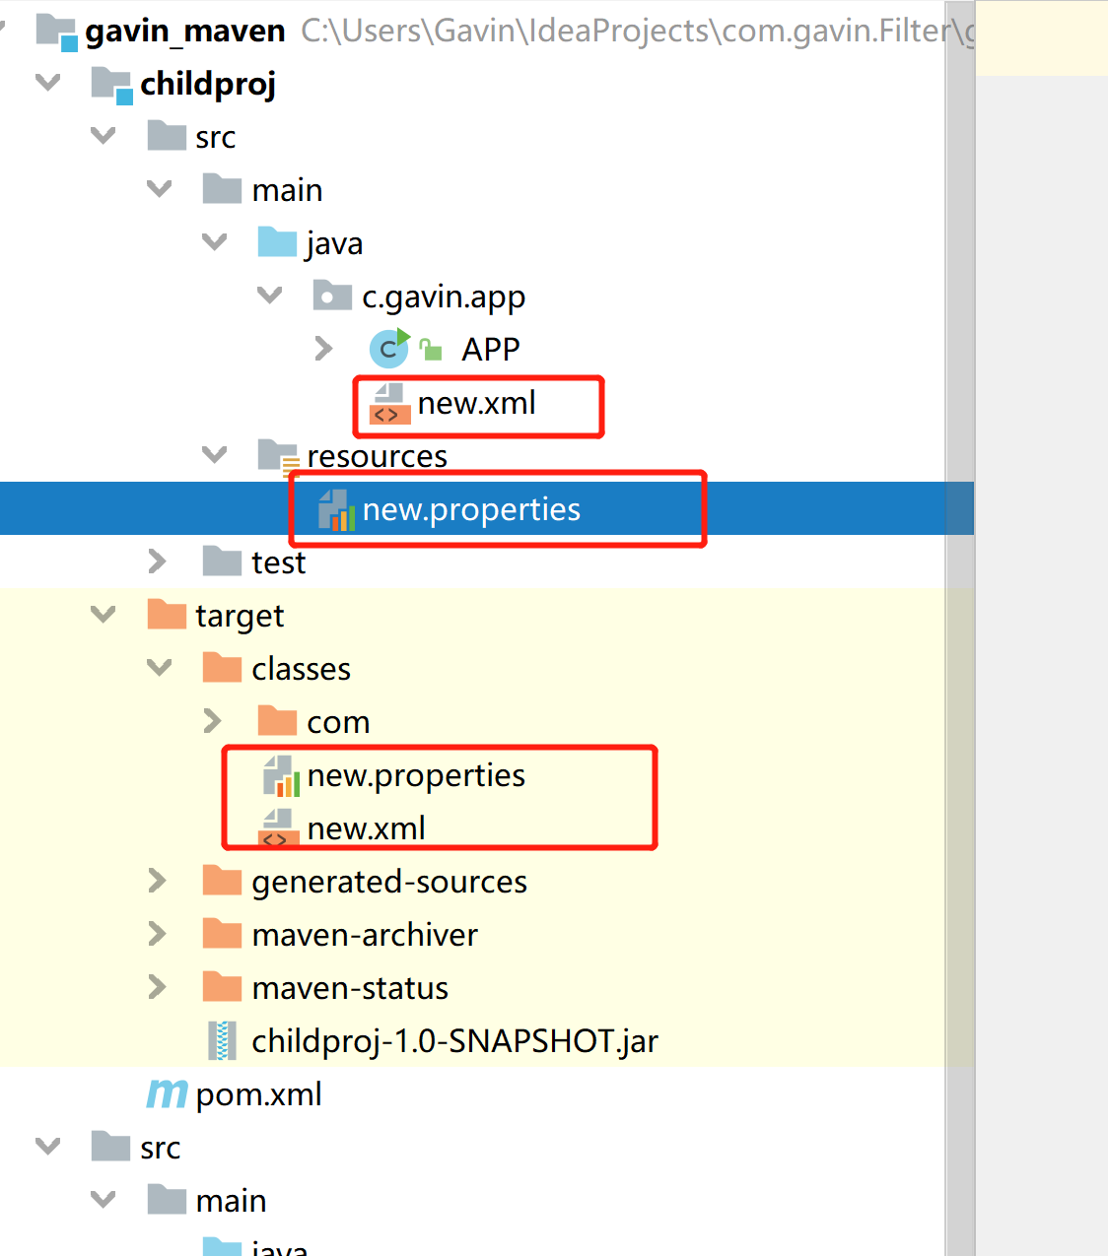Click the maven-archiver folder icon
Image resolution: width=1108 pixels, height=1256 pixels.
pyautogui.click(x=222, y=934)
